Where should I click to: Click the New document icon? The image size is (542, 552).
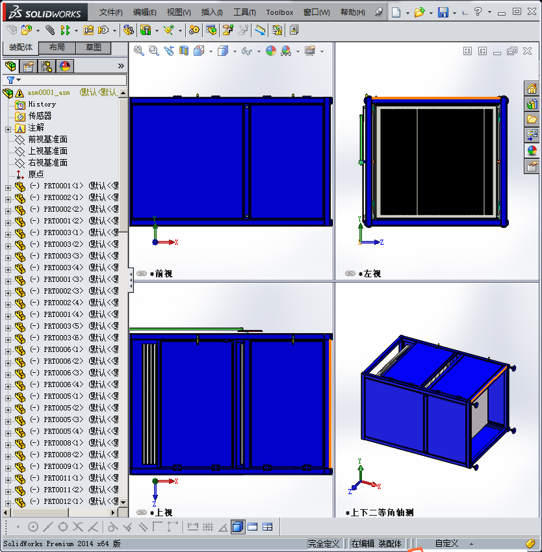pyautogui.click(x=396, y=12)
